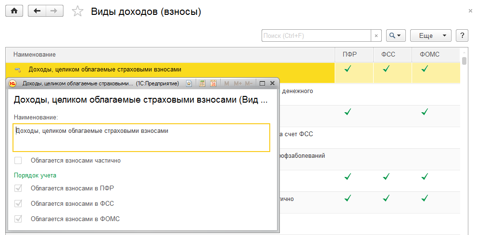Open the search magnifier dropdown
The height and width of the screenshot is (235, 477).
(397, 35)
